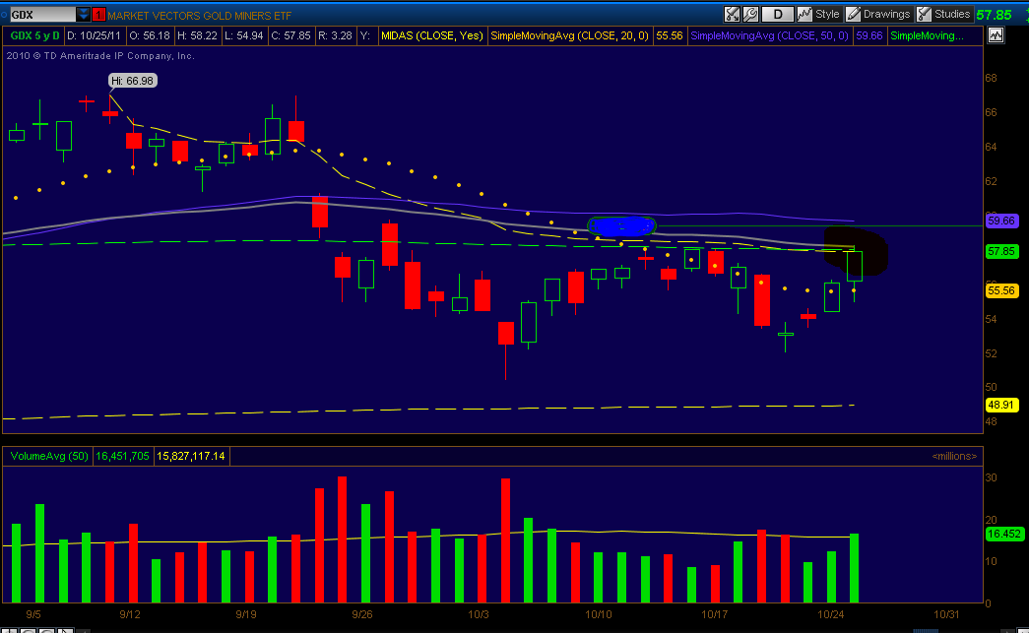Click the Hi: 66.98 price bubble
This screenshot has width=1029, height=633.
click(x=133, y=81)
